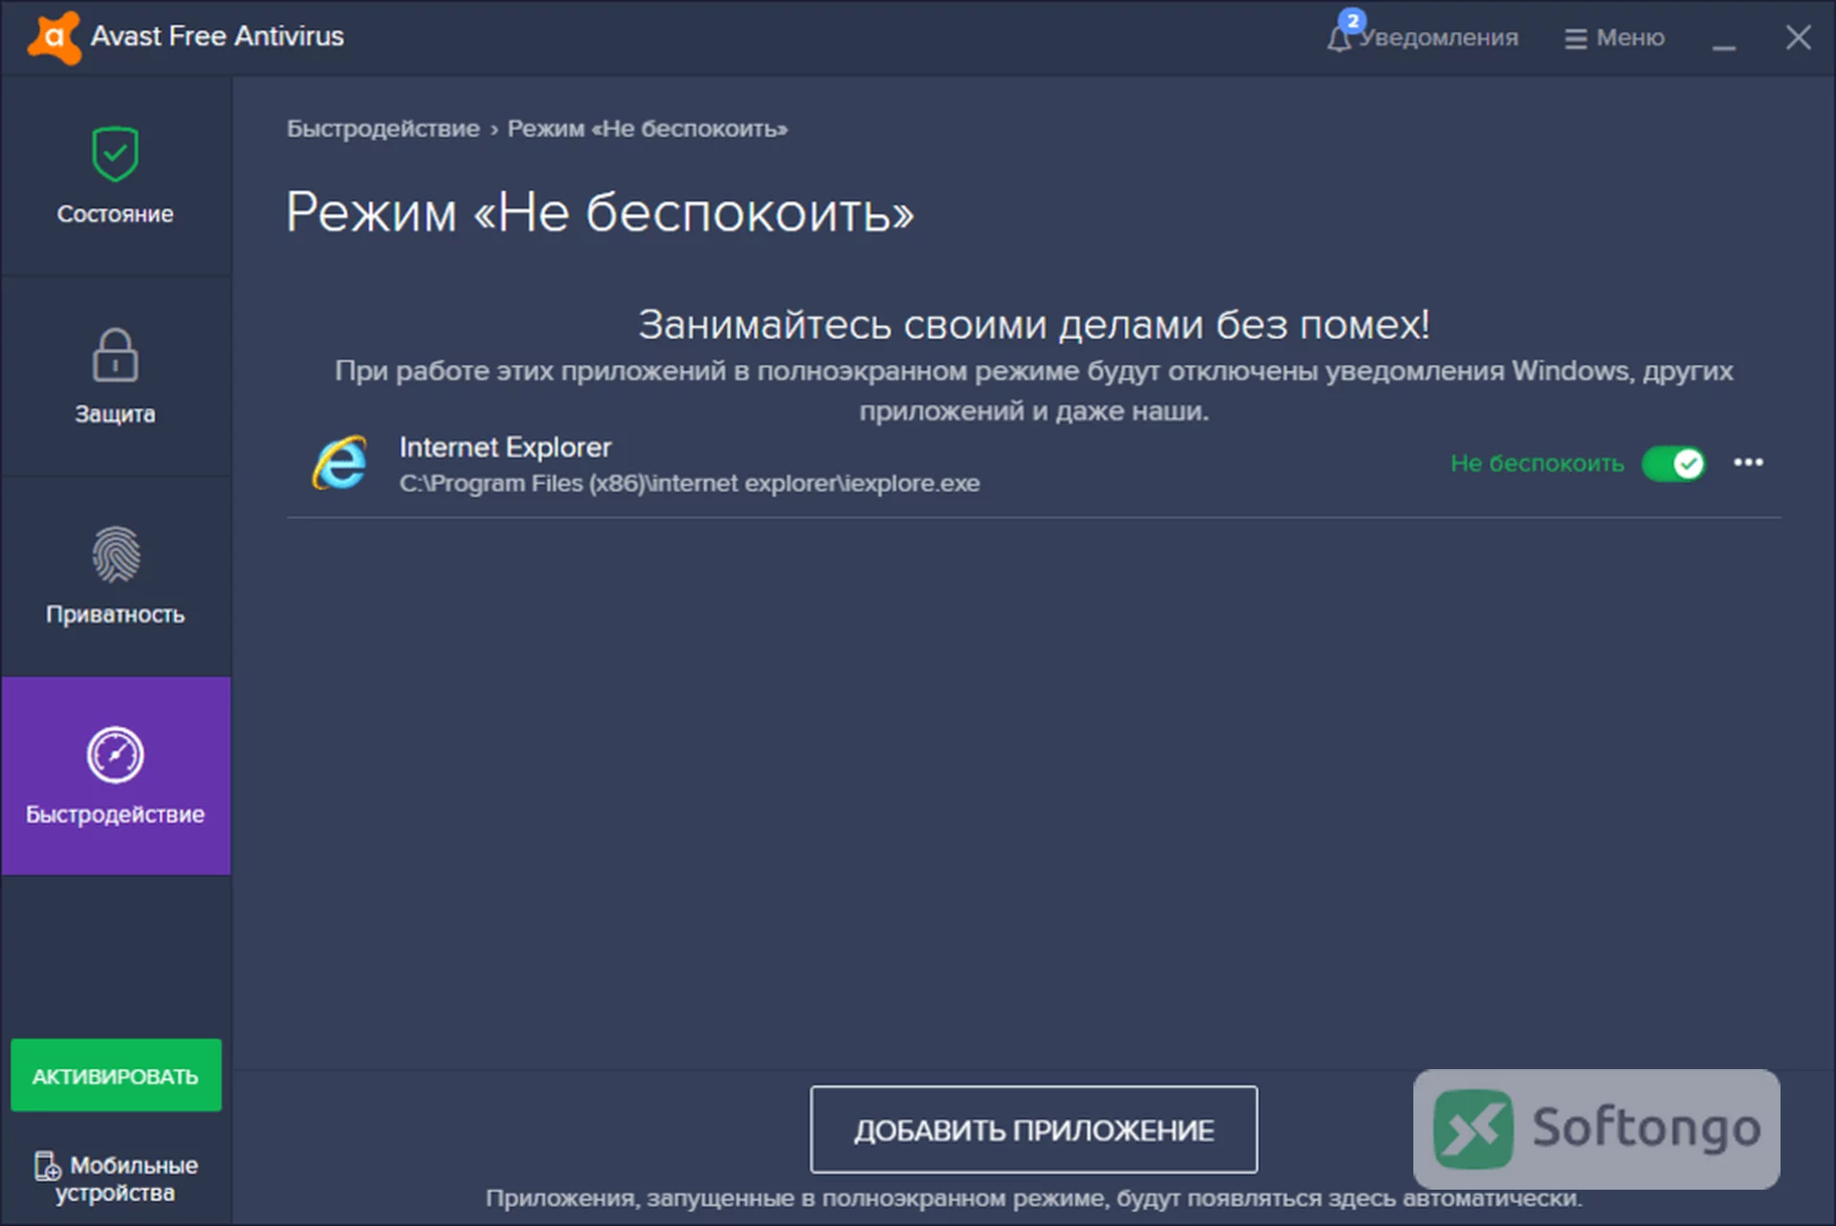
Task: Open more options for Internet Explorer row
Action: [x=1748, y=463]
